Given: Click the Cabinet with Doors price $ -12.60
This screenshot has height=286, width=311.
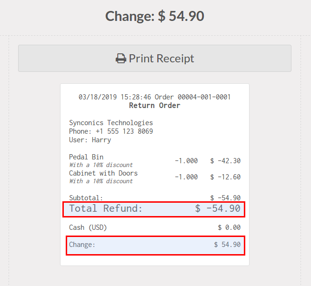Looking at the screenshot, I should click(x=225, y=177).
